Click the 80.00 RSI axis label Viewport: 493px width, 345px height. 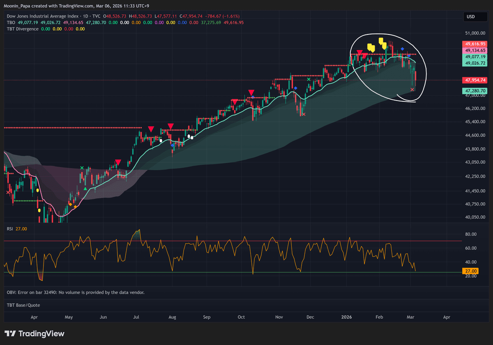471,234
